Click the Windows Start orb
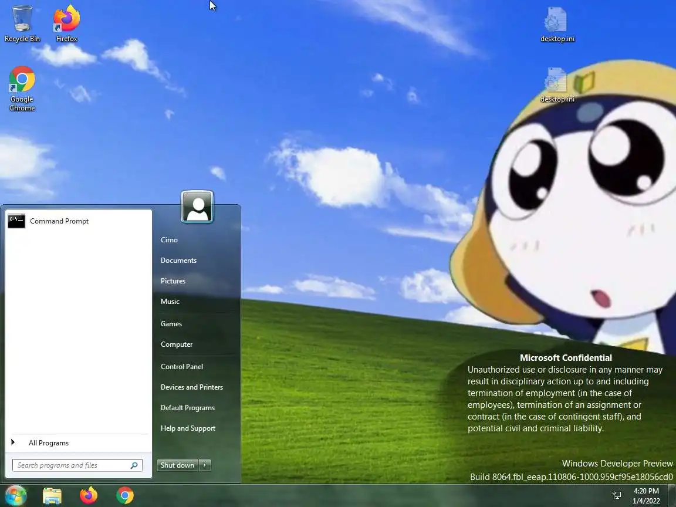676x507 pixels. click(x=15, y=495)
